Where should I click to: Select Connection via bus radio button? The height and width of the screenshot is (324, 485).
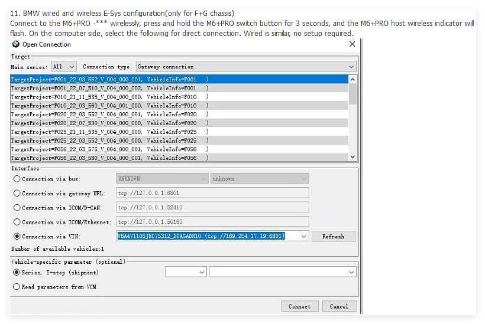click(x=17, y=179)
